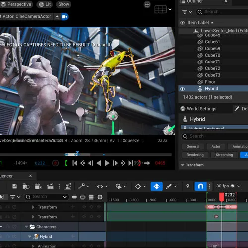Toggle the auto-key diamond button
This screenshot has height=248, width=248.
(x=156, y=186)
